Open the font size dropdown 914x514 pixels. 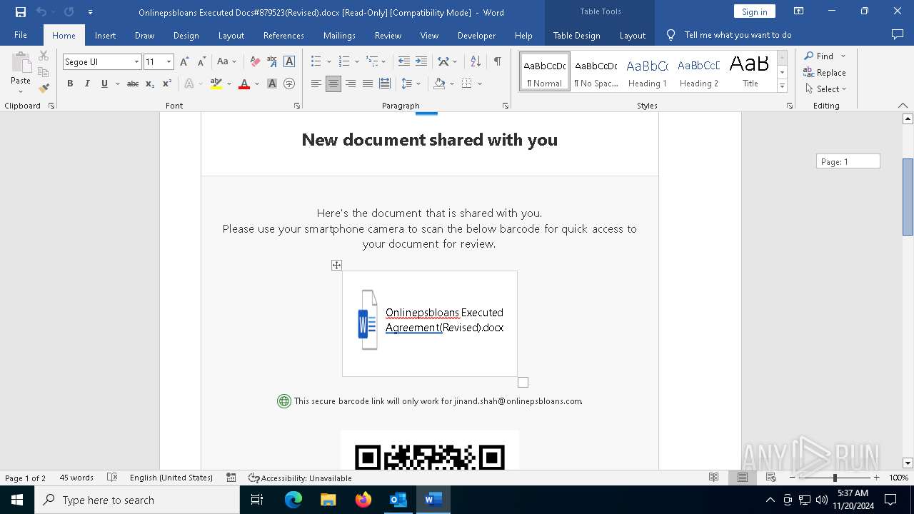169,62
